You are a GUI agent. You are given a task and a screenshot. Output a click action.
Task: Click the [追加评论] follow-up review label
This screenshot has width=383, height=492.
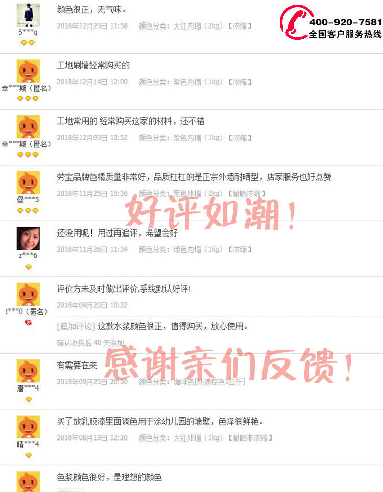click(x=76, y=326)
